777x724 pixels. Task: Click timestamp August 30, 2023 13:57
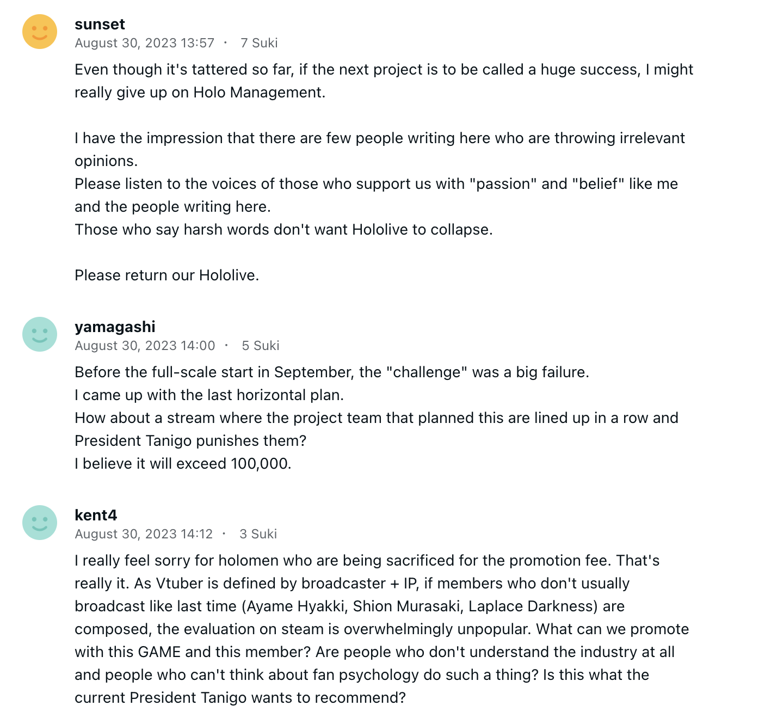[x=145, y=43]
